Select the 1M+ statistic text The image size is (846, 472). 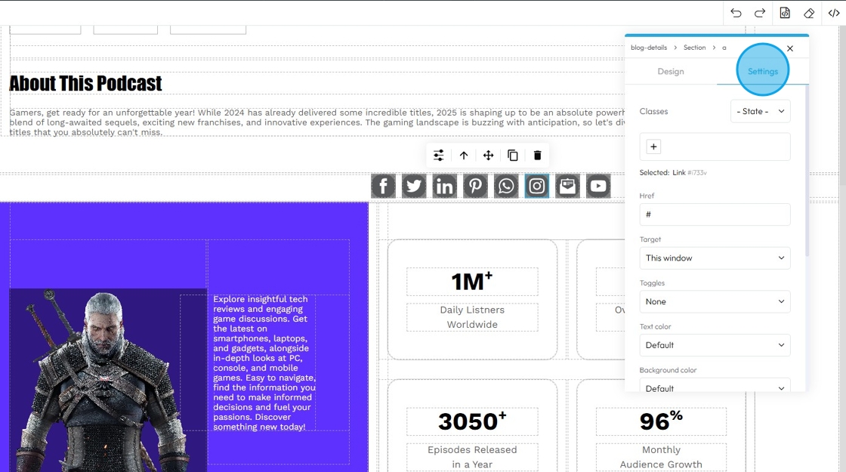coord(472,282)
